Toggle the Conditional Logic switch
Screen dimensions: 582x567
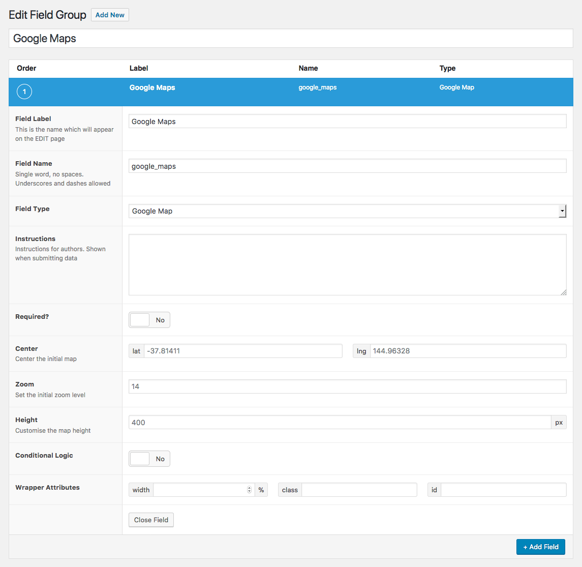pyautogui.click(x=149, y=459)
